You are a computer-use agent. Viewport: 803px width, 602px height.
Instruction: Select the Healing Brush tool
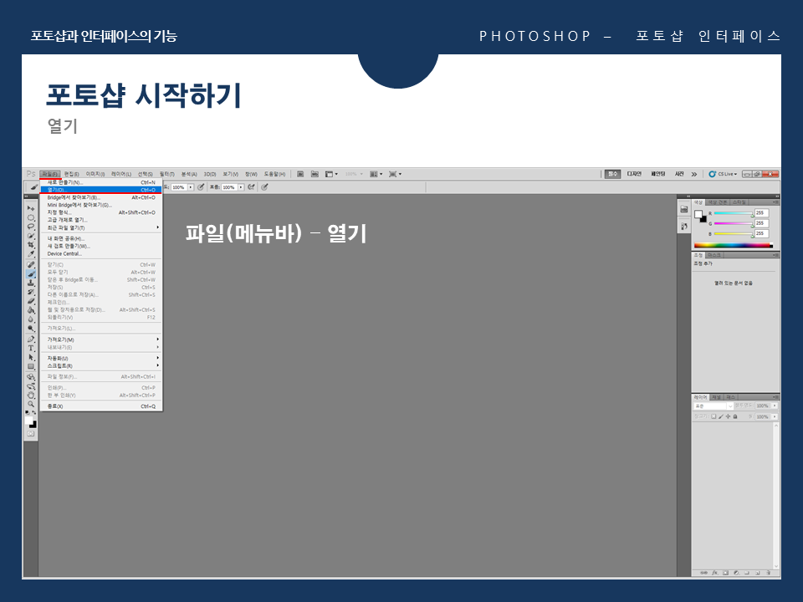[31, 265]
